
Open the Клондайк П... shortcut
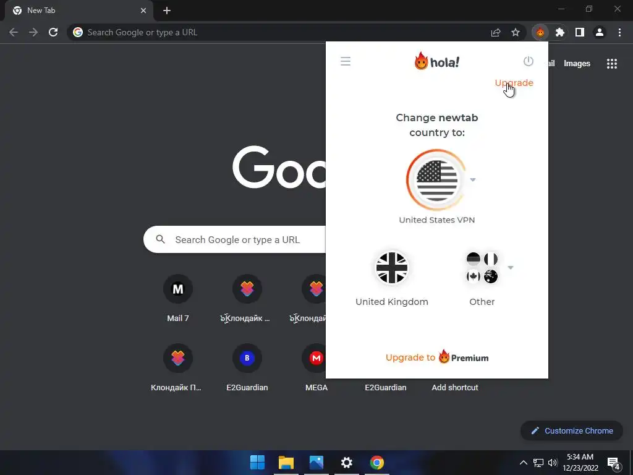pos(177,367)
